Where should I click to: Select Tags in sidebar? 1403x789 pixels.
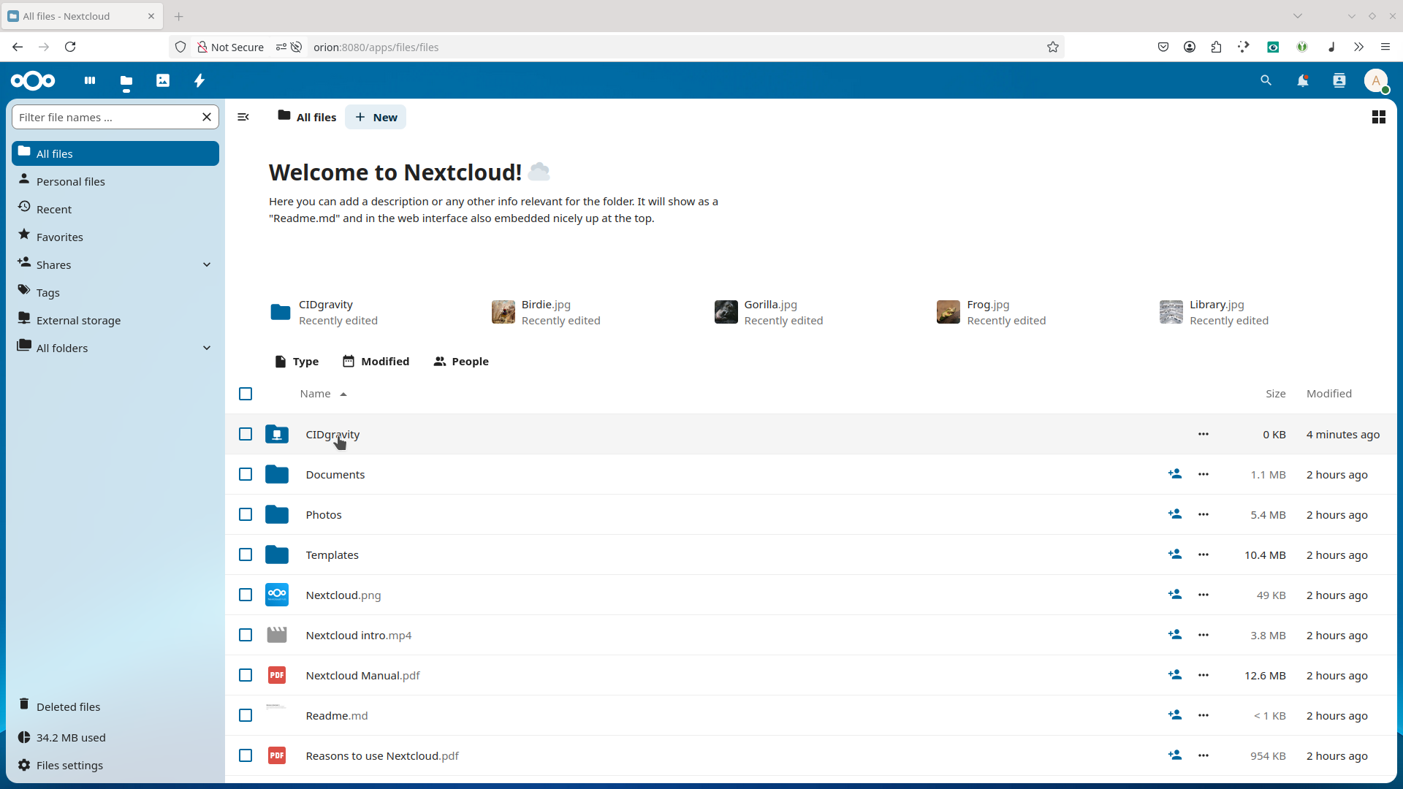[x=115, y=292]
